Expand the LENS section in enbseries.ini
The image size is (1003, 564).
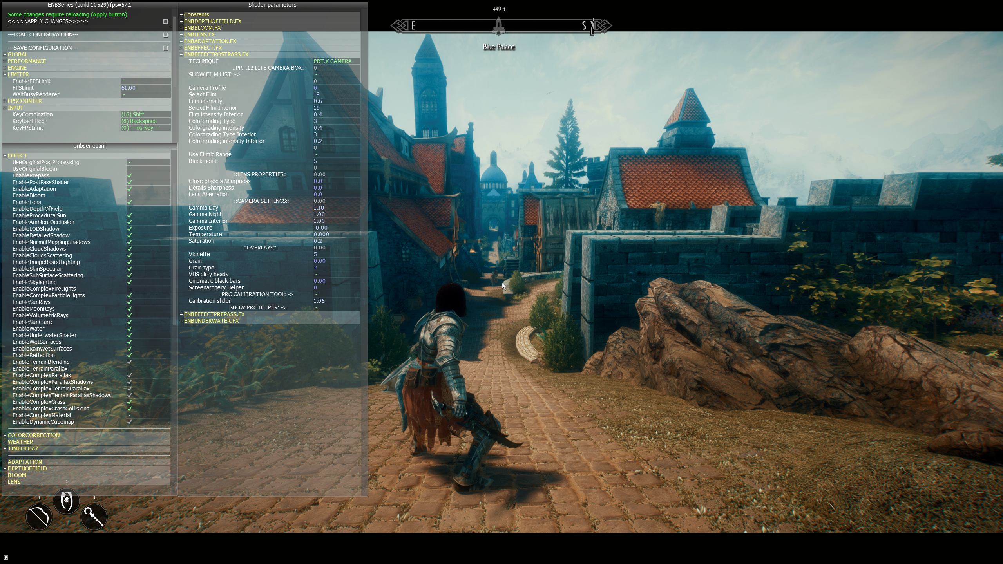5,482
